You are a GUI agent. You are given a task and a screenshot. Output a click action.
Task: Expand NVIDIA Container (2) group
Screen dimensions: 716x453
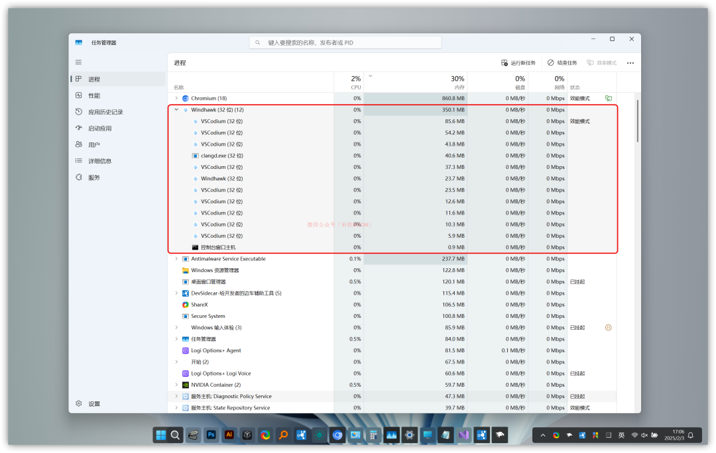click(176, 385)
